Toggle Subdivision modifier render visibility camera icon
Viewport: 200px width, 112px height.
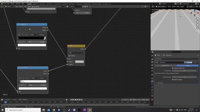point(191,63)
